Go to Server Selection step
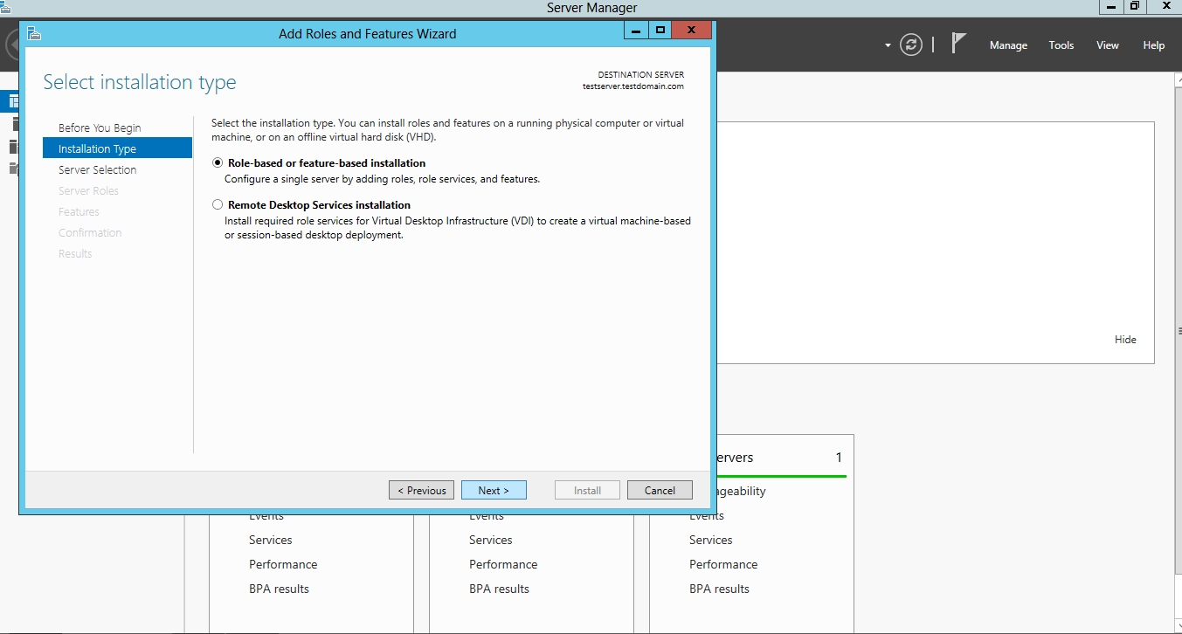Viewport: 1182px width, 634px height. click(98, 170)
